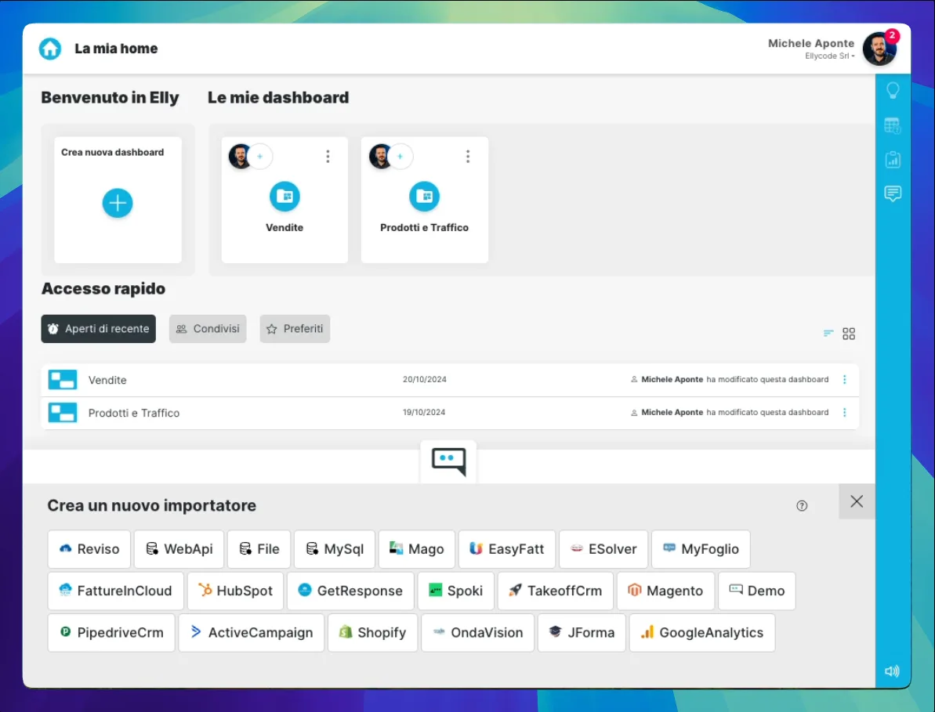Open three-dot menu on Prodotti e Traffico card
935x712 pixels.
[468, 157]
